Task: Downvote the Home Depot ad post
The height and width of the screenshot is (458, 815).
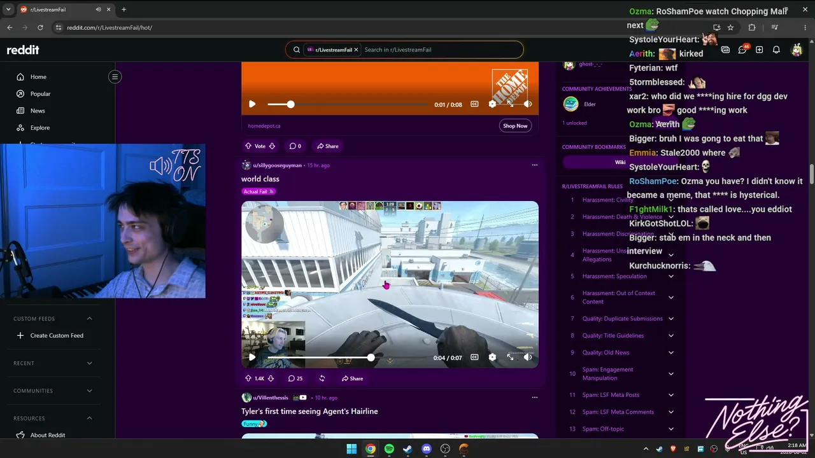Action: point(272,146)
